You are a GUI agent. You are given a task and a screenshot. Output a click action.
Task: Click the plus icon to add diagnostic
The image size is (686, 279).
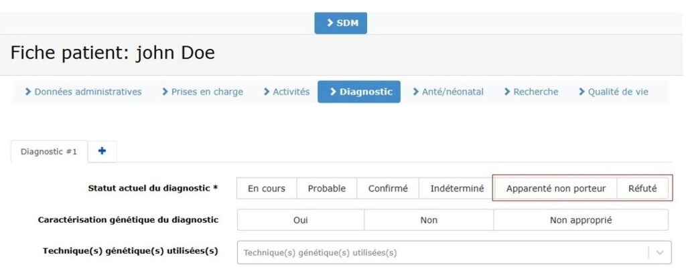click(102, 151)
